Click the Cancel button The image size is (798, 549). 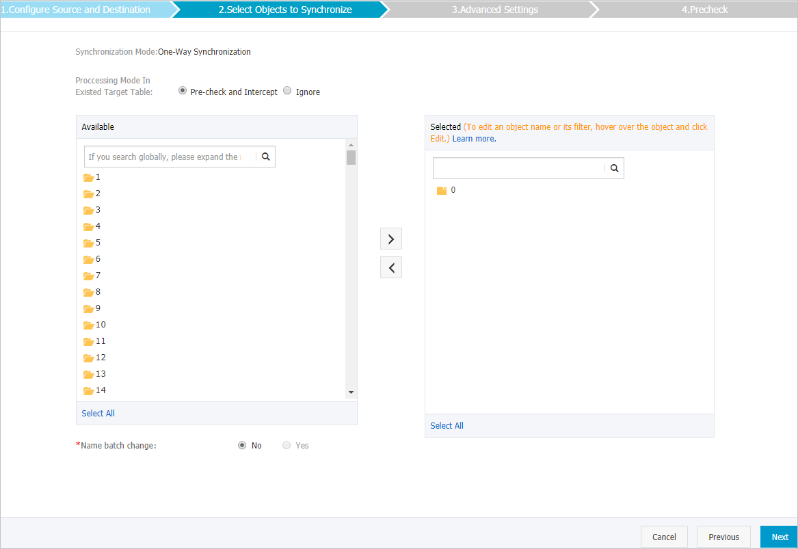pyautogui.click(x=664, y=537)
